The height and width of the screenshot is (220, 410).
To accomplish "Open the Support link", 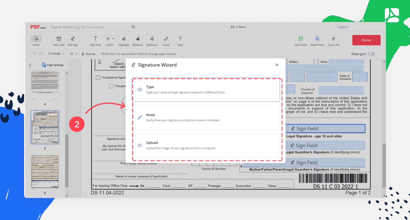I will pyautogui.click(x=343, y=27).
